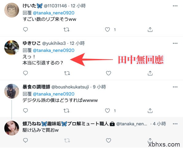Open @yukihiko3 profile handle

(54, 43)
